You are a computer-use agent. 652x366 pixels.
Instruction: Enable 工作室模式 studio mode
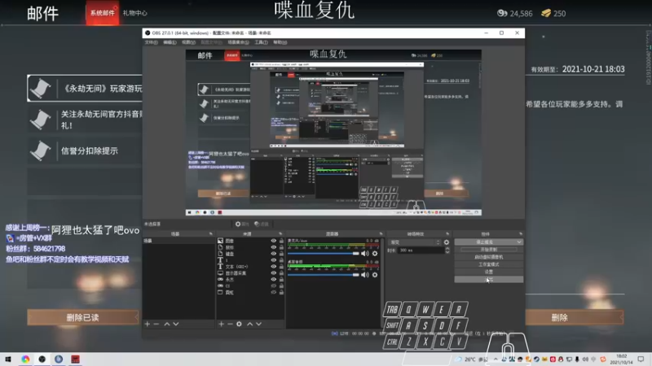(x=488, y=264)
